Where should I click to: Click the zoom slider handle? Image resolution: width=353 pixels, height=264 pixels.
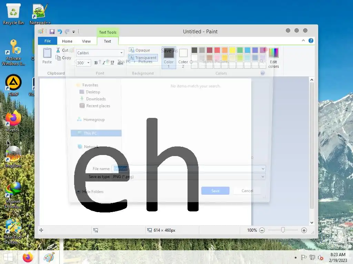point(283,230)
